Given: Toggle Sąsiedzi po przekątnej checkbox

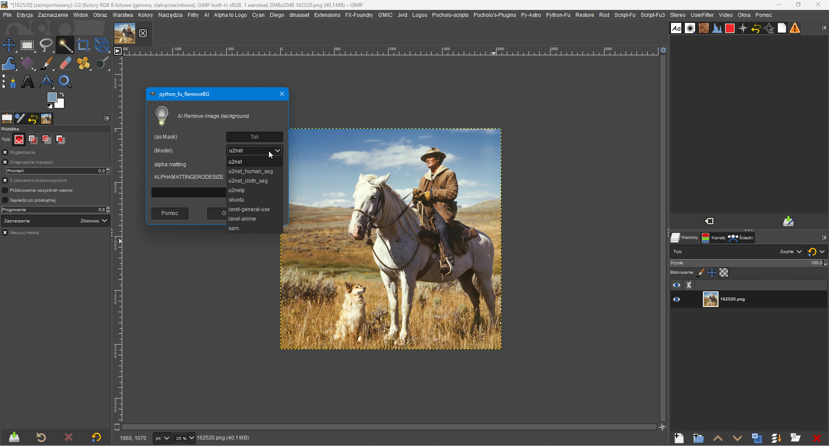Looking at the screenshot, I should point(5,200).
